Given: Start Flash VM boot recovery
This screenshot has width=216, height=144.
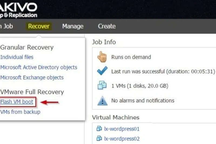Looking at the screenshot, I should [17, 102].
